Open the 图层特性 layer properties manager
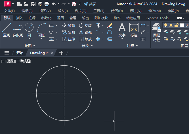 pos(157,32)
